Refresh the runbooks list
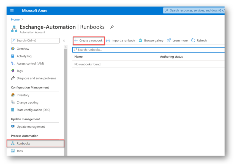The height and width of the screenshot is (164, 234). [199, 40]
